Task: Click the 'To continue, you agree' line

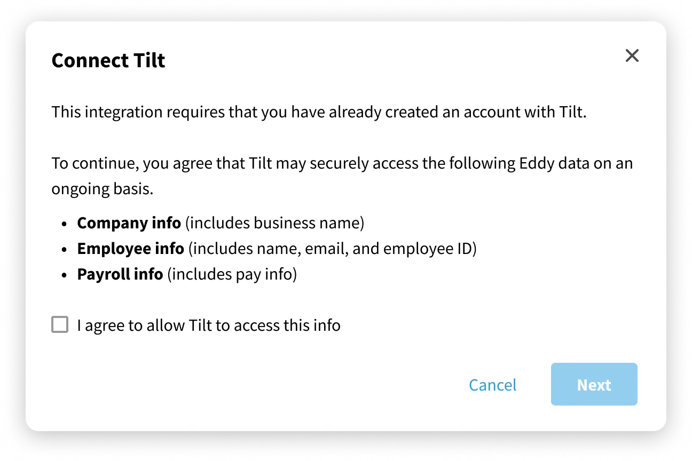Action: point(342,163)
